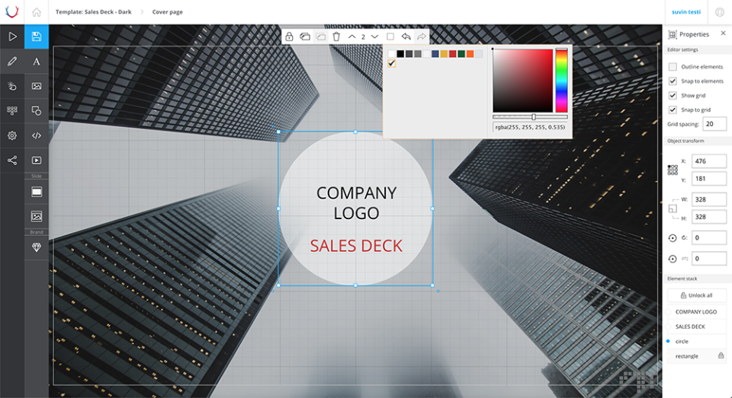The image size is (732, 398).
Task: Click the Grid spacing input field
Action: pyautogui.click(x=714, y=124)
